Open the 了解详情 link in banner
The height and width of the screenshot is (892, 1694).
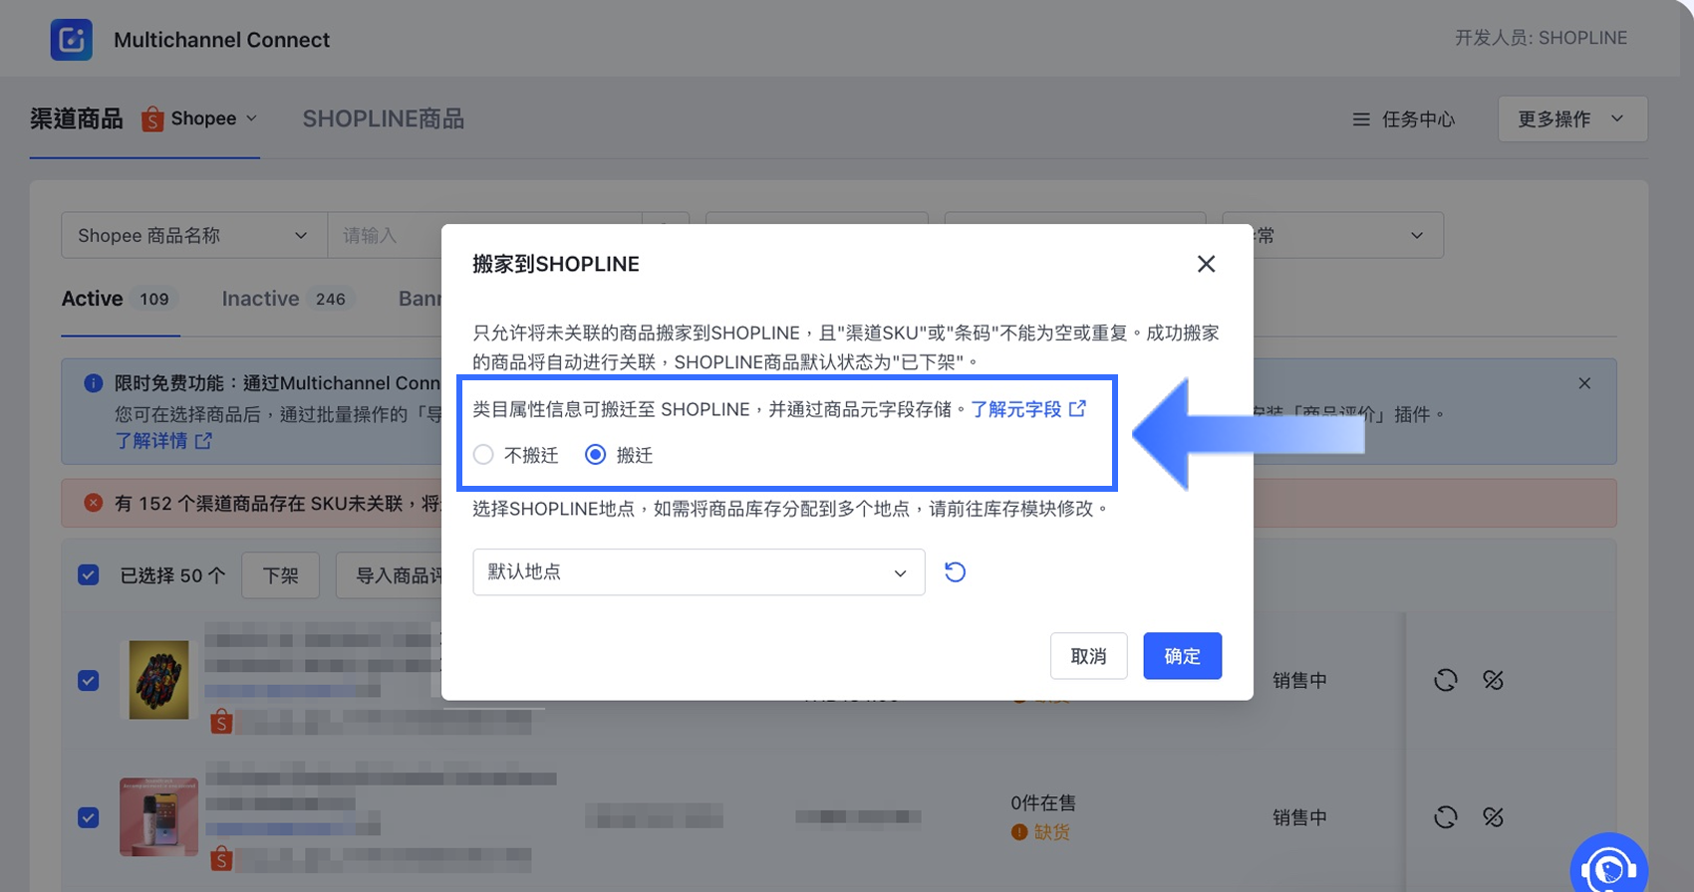pos(162,441)
